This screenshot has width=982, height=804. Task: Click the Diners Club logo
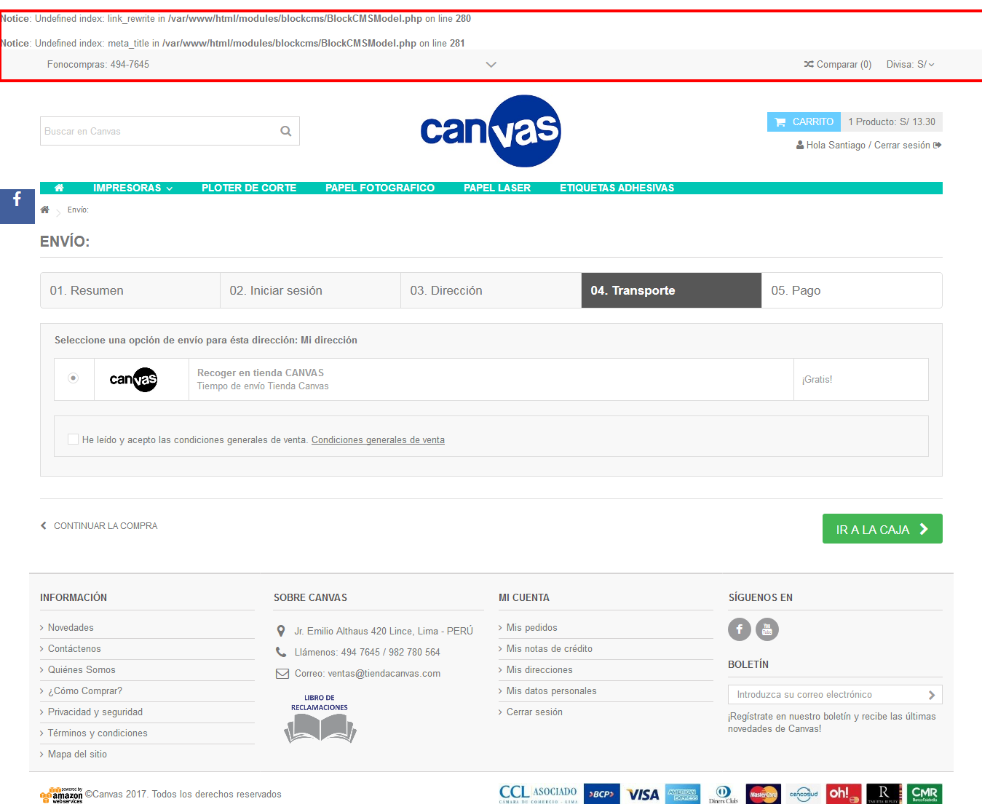tap(723, 794)
